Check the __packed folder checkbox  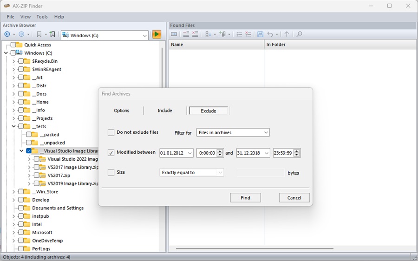[x=29, y=135]
